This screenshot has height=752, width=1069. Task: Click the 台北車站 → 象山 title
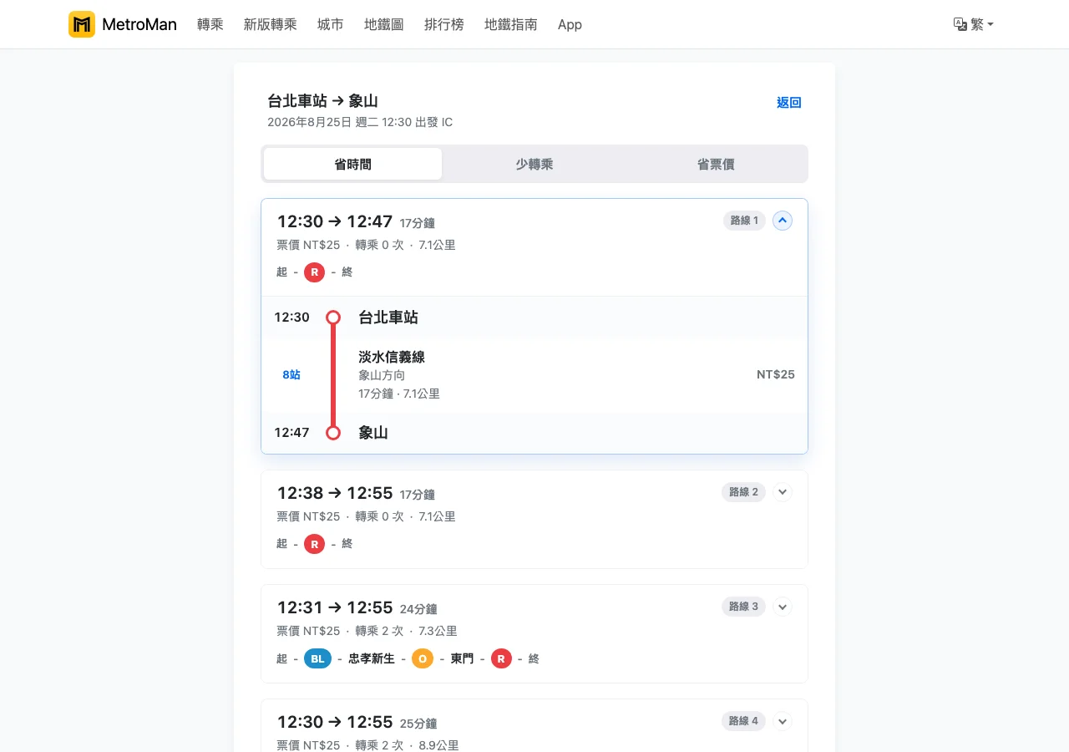322,101
